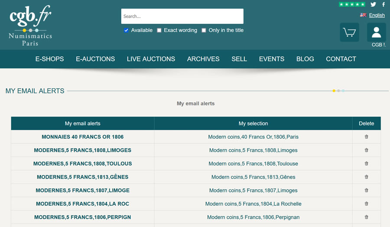This screenshot has width=390, height=227.
Task: Click the five-star rating badge
Action: pos(352,4)
